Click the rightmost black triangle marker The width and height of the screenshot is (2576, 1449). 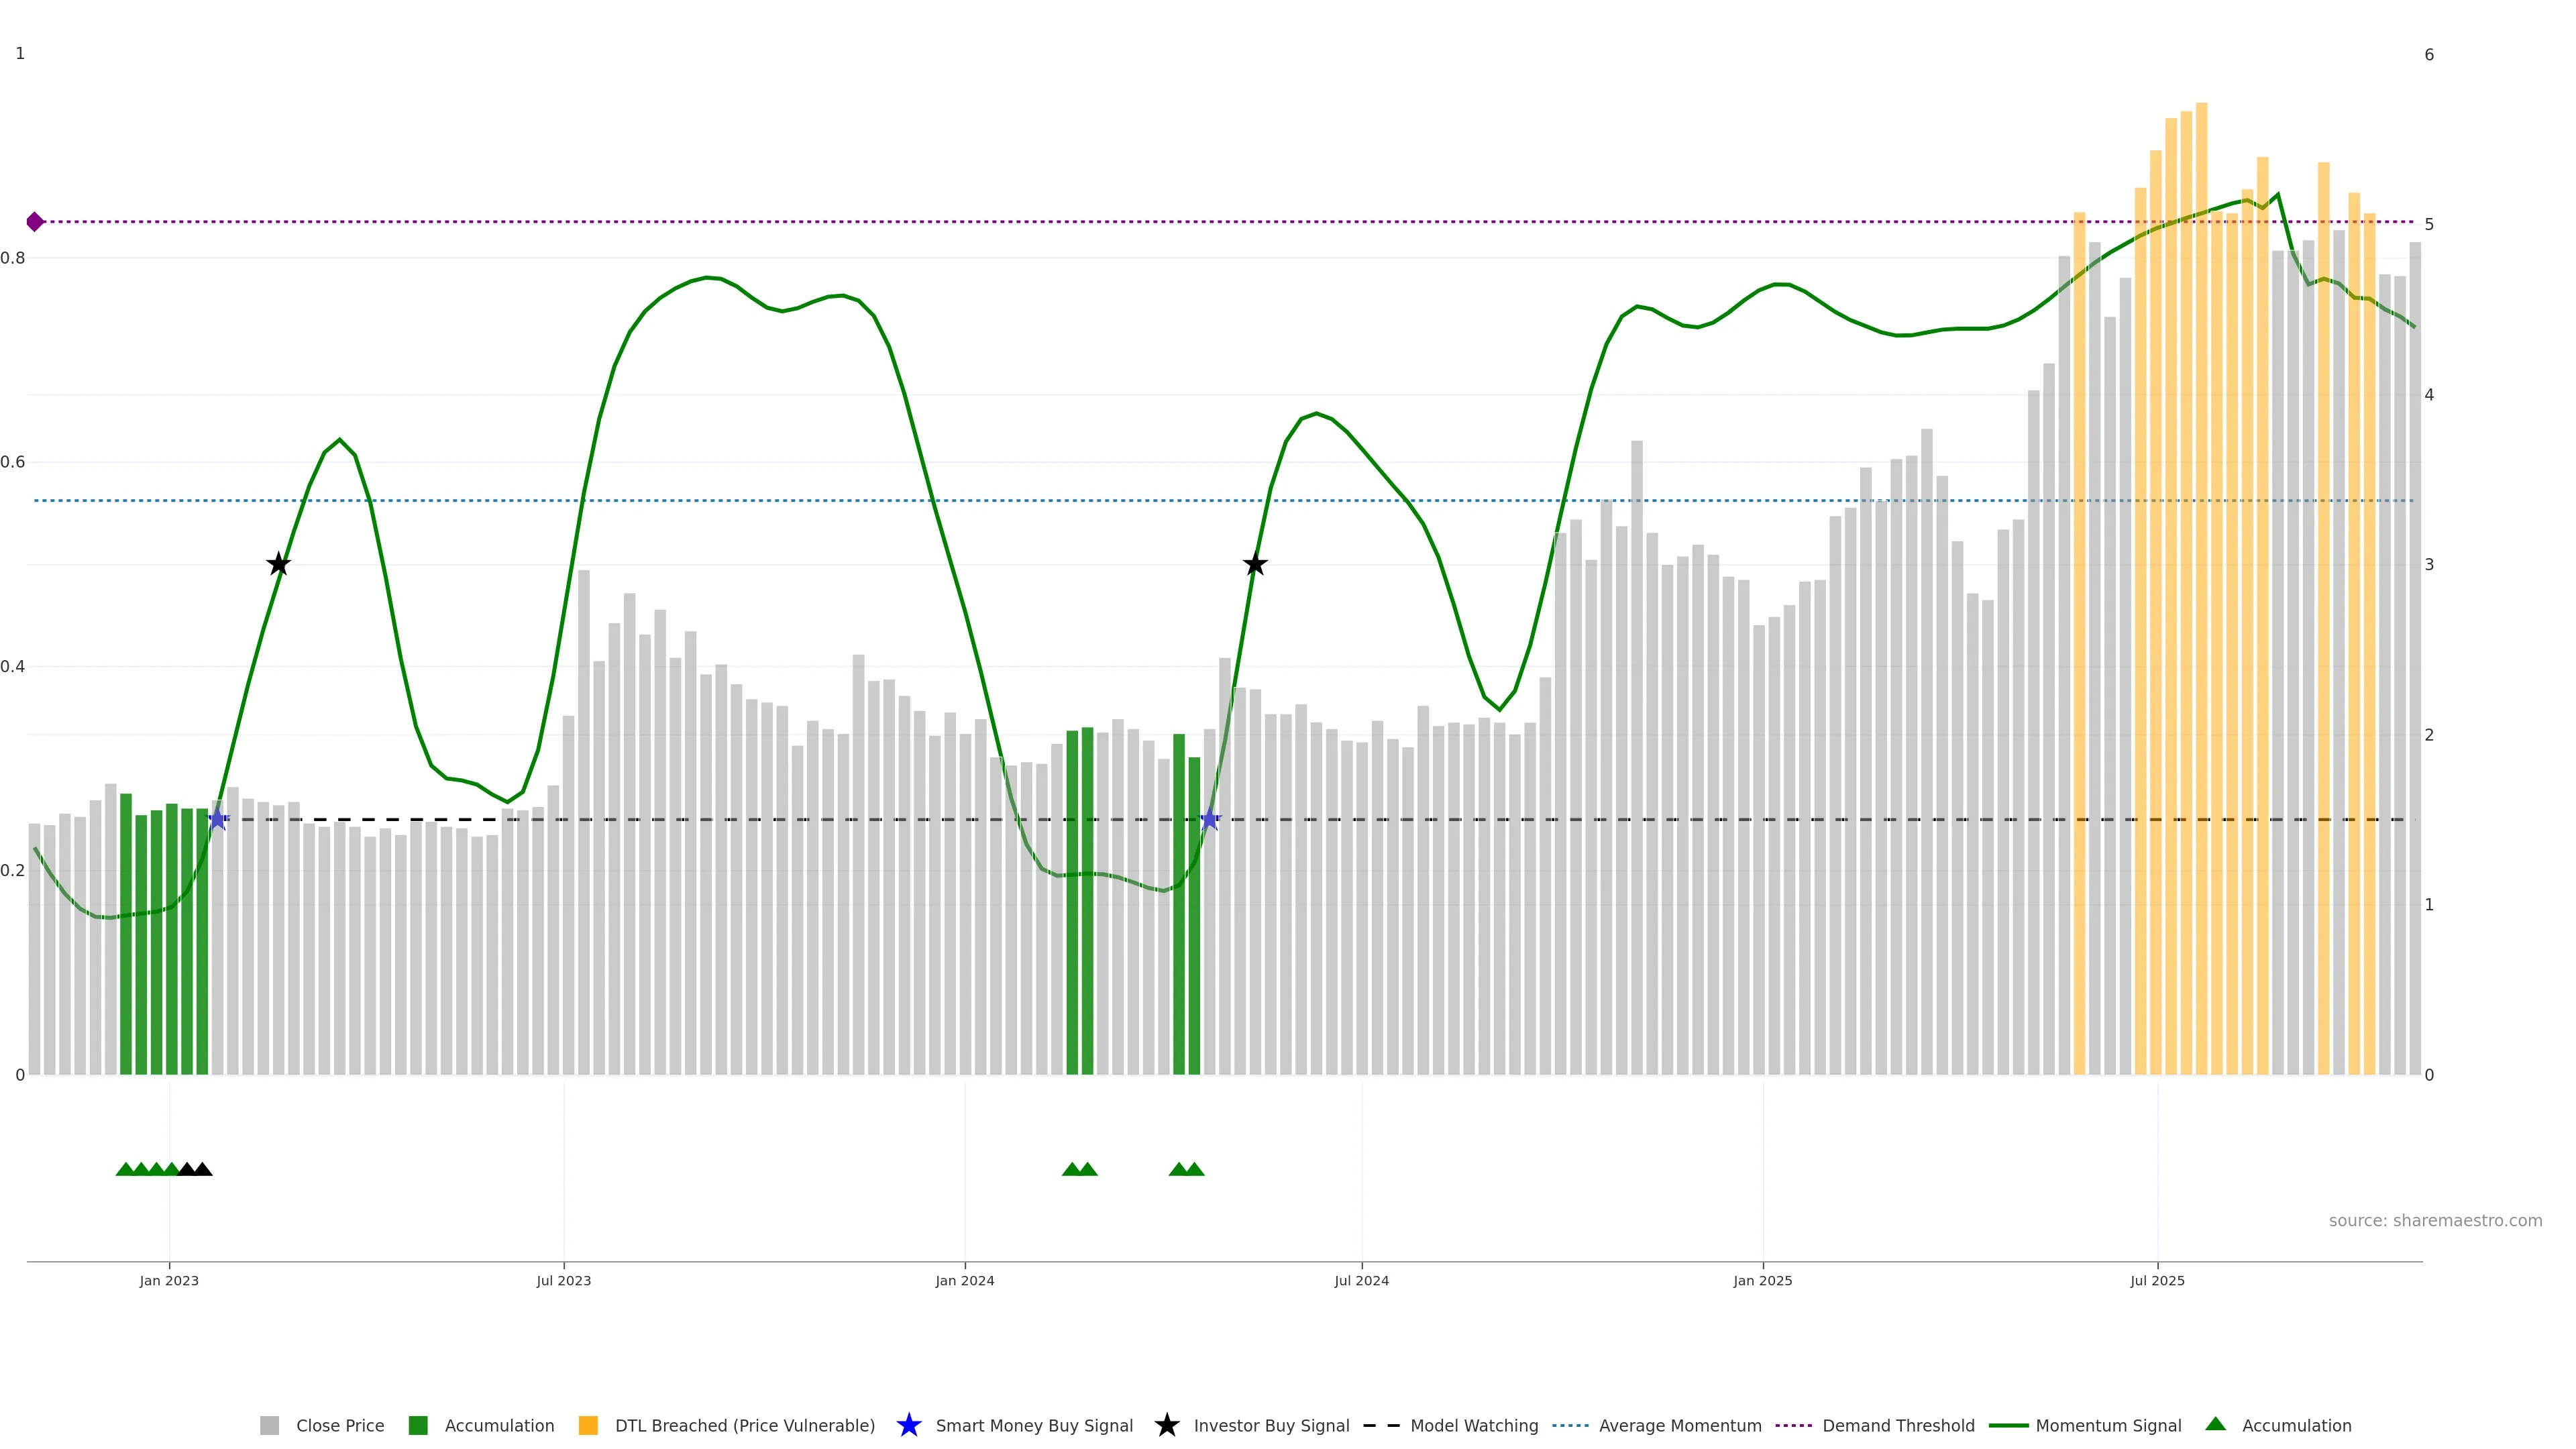point(202,1169)
